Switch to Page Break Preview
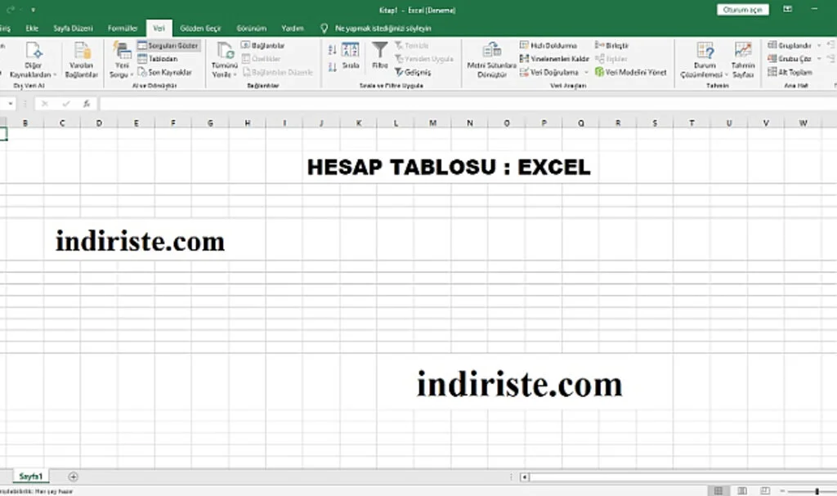The height and width of the screenshot is (496, 837). click(x=765, y=490)
